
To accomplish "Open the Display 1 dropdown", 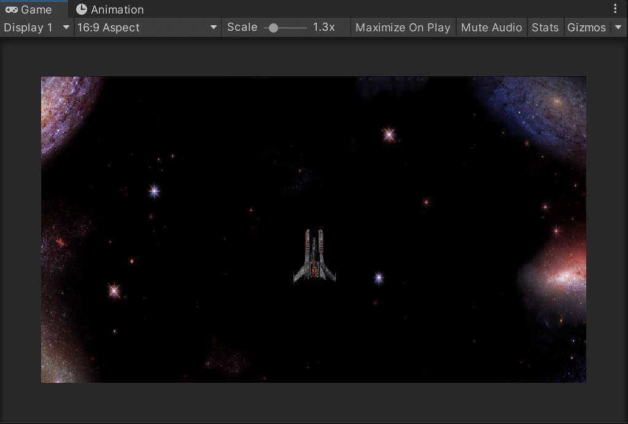I will point(37,27).
